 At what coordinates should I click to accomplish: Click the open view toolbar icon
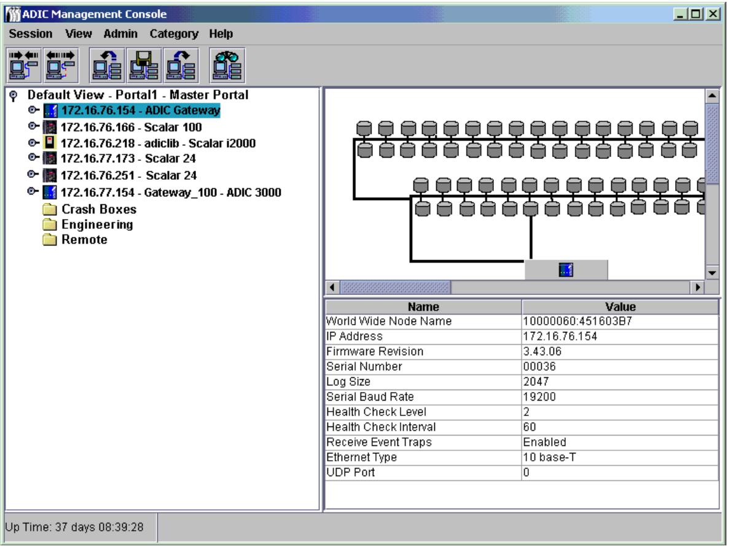107,66
